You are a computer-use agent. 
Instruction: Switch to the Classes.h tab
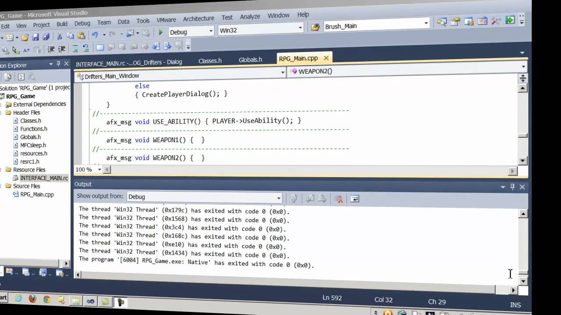(210, 60)
